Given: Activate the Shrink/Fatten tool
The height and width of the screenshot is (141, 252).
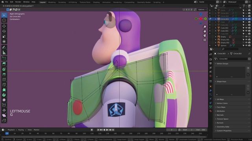Looking at the screenshot, I should click(4, 110).
